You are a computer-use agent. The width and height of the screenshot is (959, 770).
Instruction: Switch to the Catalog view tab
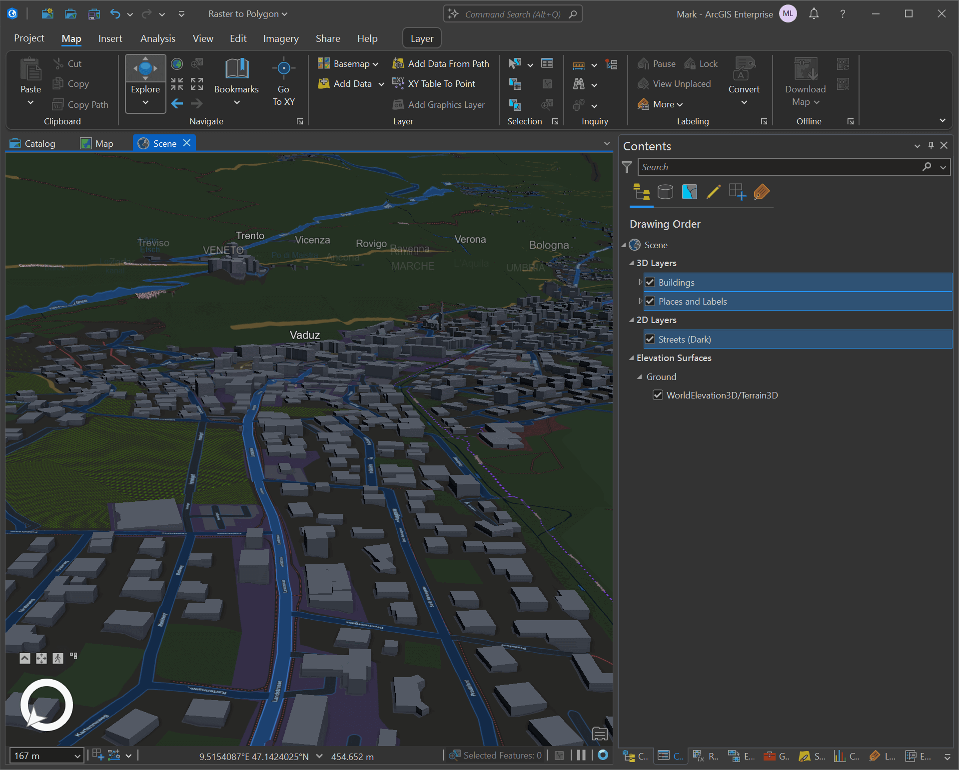(x=33, y=144)
